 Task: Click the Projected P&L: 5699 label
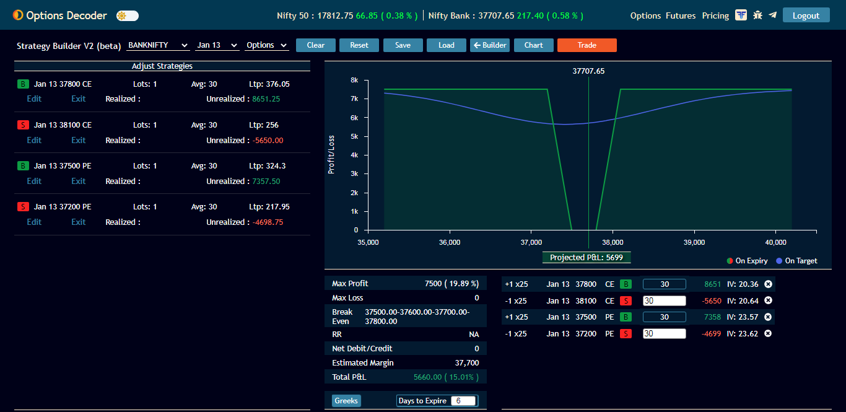pyautogui.click(x=587, y=257)
